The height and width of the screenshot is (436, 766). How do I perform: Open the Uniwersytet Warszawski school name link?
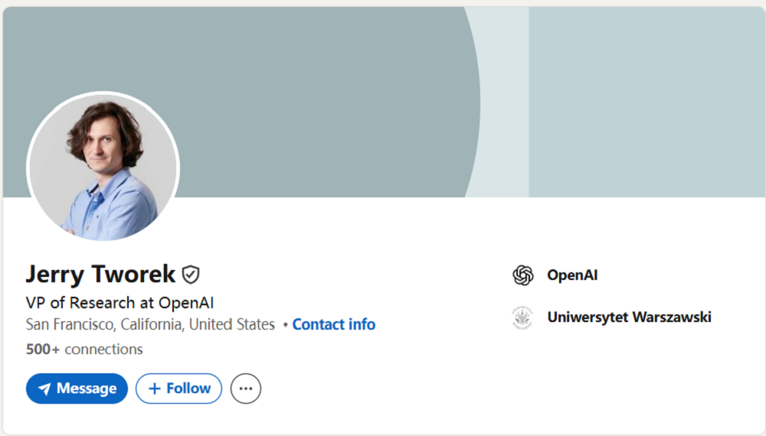coord(629,317)
